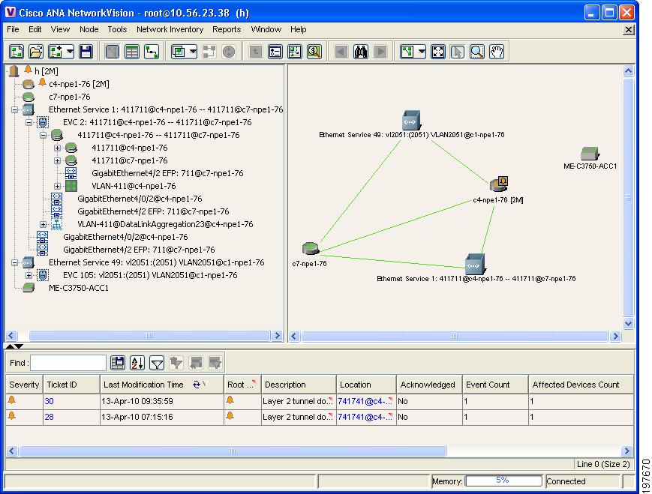Open the inventory icon in toolbar
The height and width of the screenshot is (494, 652).
pyautogui.click(x=275, y=52)
